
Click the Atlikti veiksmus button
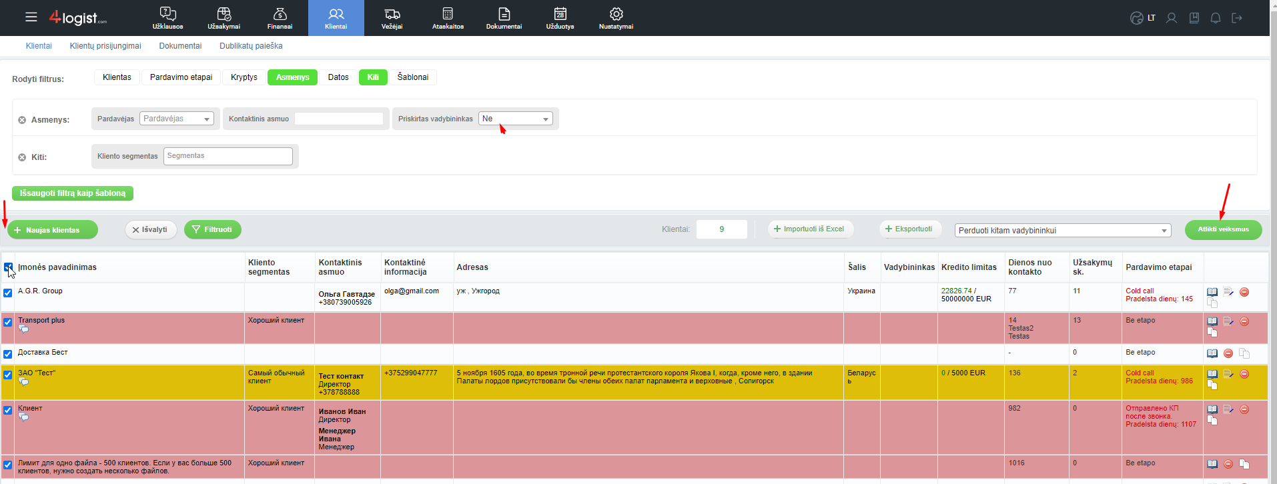click(1224, 229)
